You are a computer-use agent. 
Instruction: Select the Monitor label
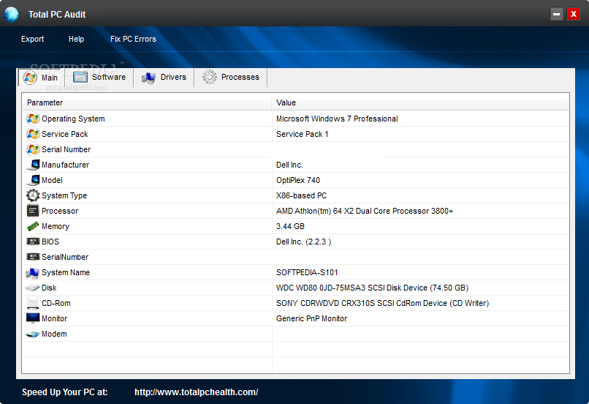(x=55, y=318)
